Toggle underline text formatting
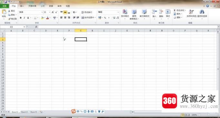The width and height of the screenshot is (220, 118). [28, 18]
